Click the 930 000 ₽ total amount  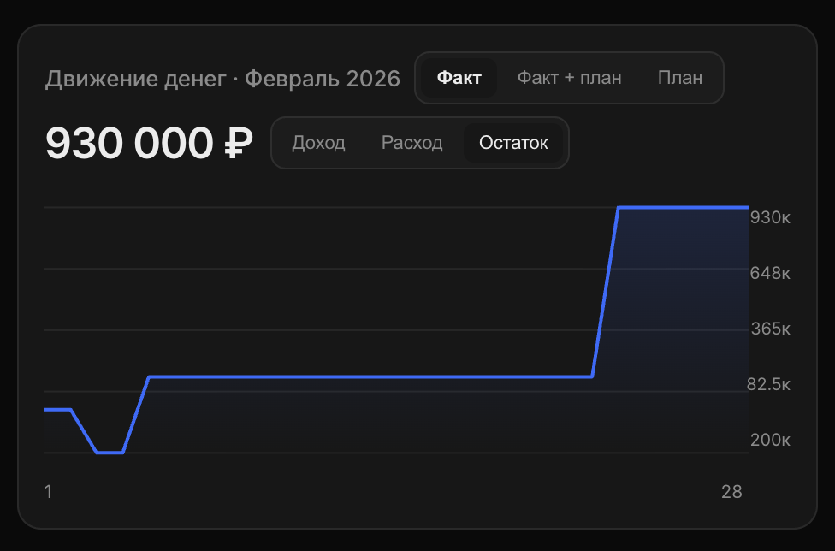pos(149,143)
